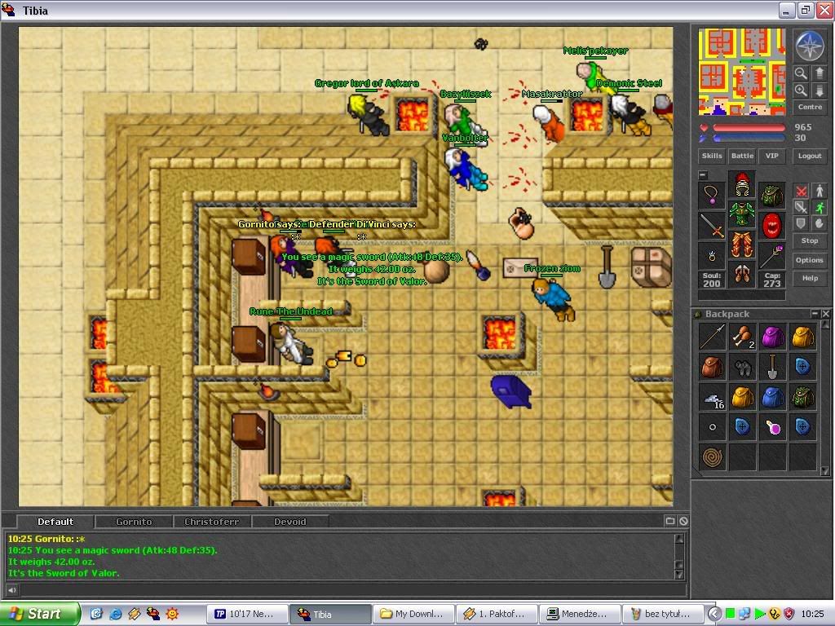Click the shovel in Backpack
Viewport: 835px width, 626px height.
pyautogui.click(x=773, y=367)
